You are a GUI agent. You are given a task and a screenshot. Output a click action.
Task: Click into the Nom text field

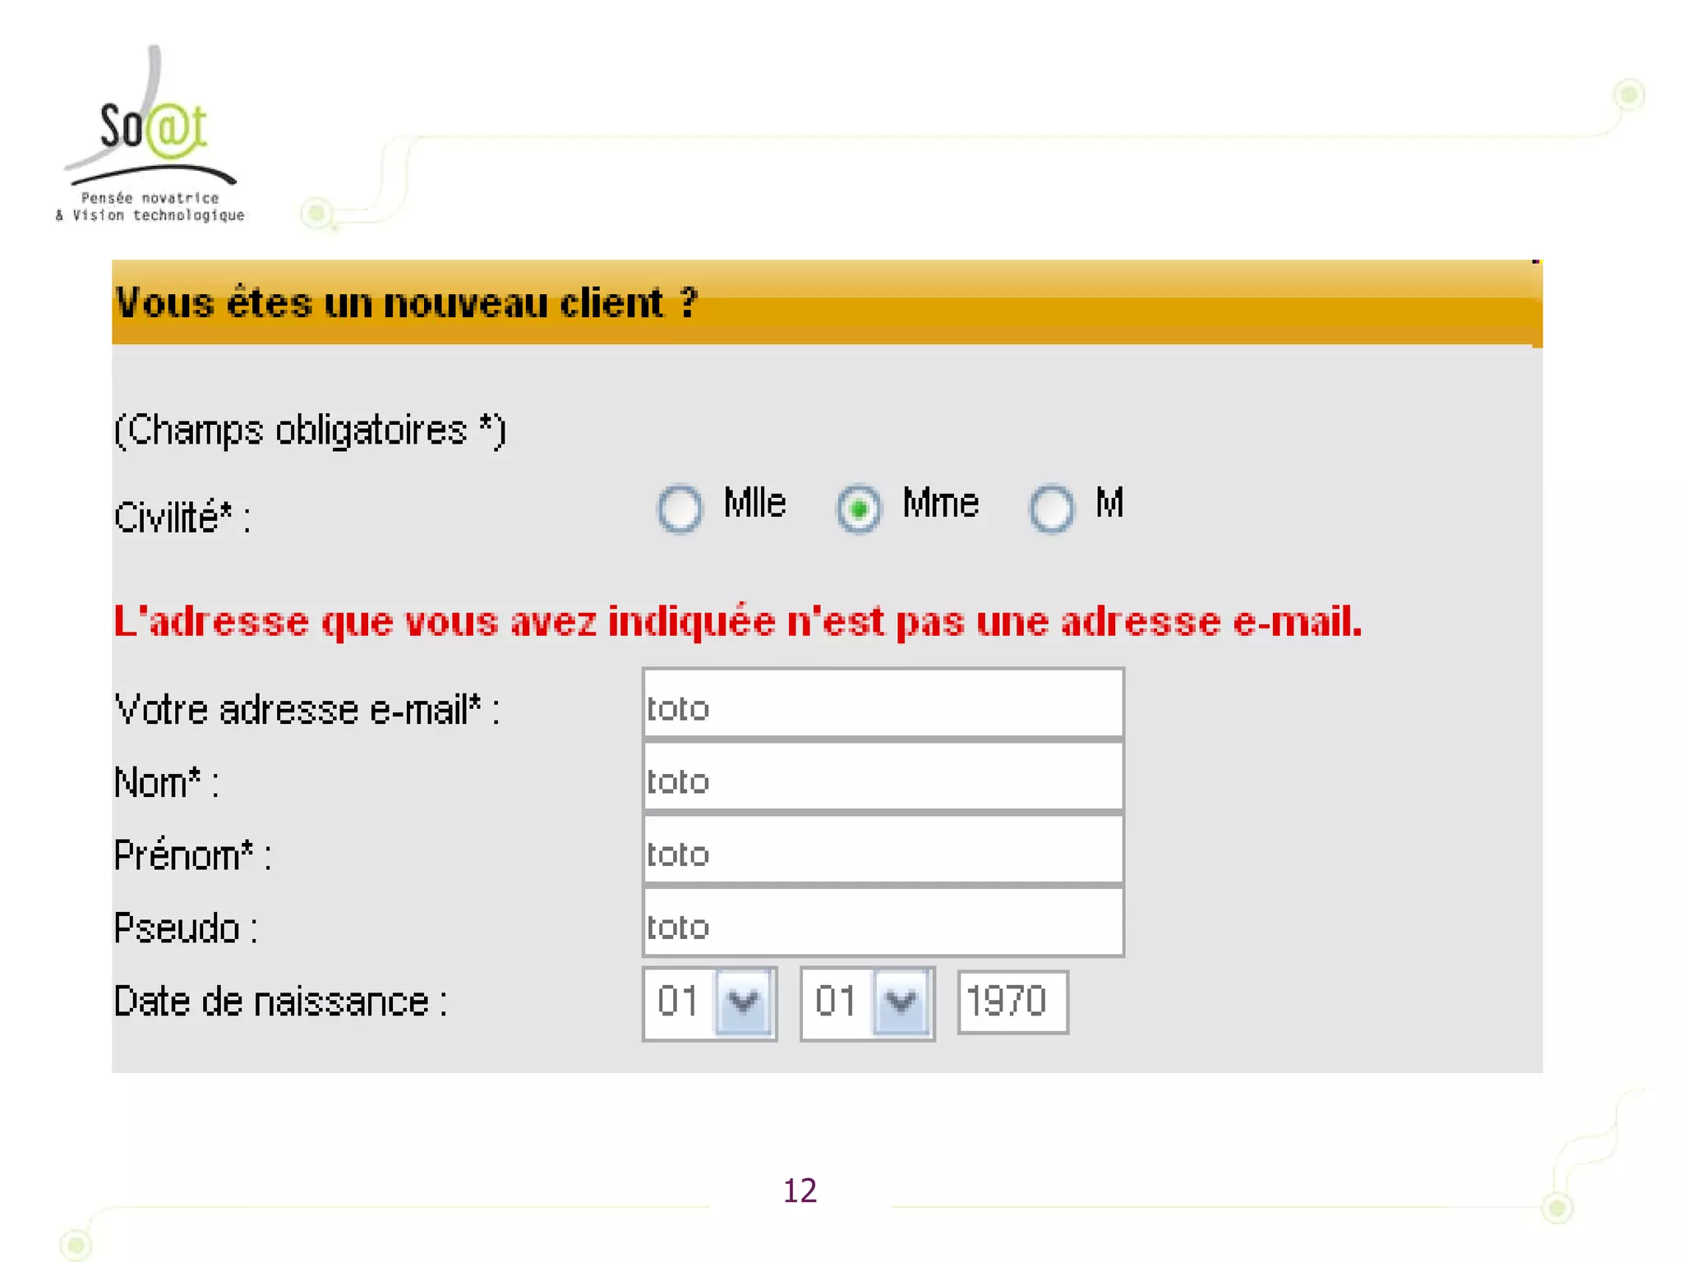click(x=883, y=778)
